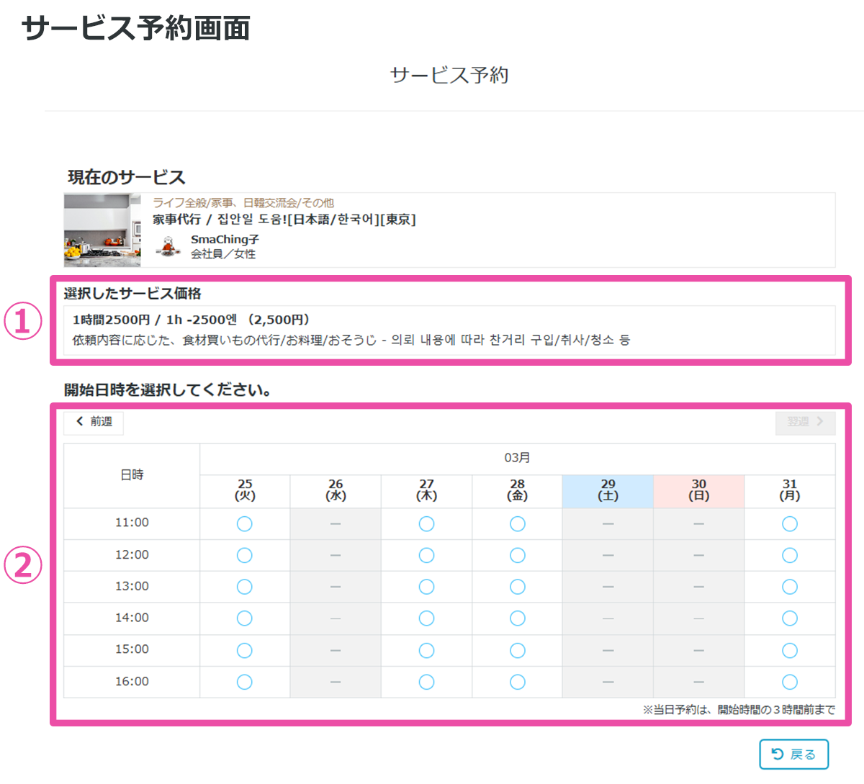864x784 pixels.
Task: Select the 16:00 slot on Friday the 28th
Action: click(517, 681)
